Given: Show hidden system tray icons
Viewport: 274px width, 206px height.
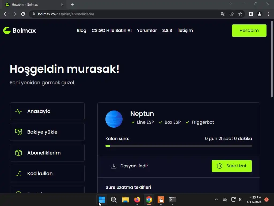Looking at the screenshot, I should pyautogui.click(x=216, y=200).
